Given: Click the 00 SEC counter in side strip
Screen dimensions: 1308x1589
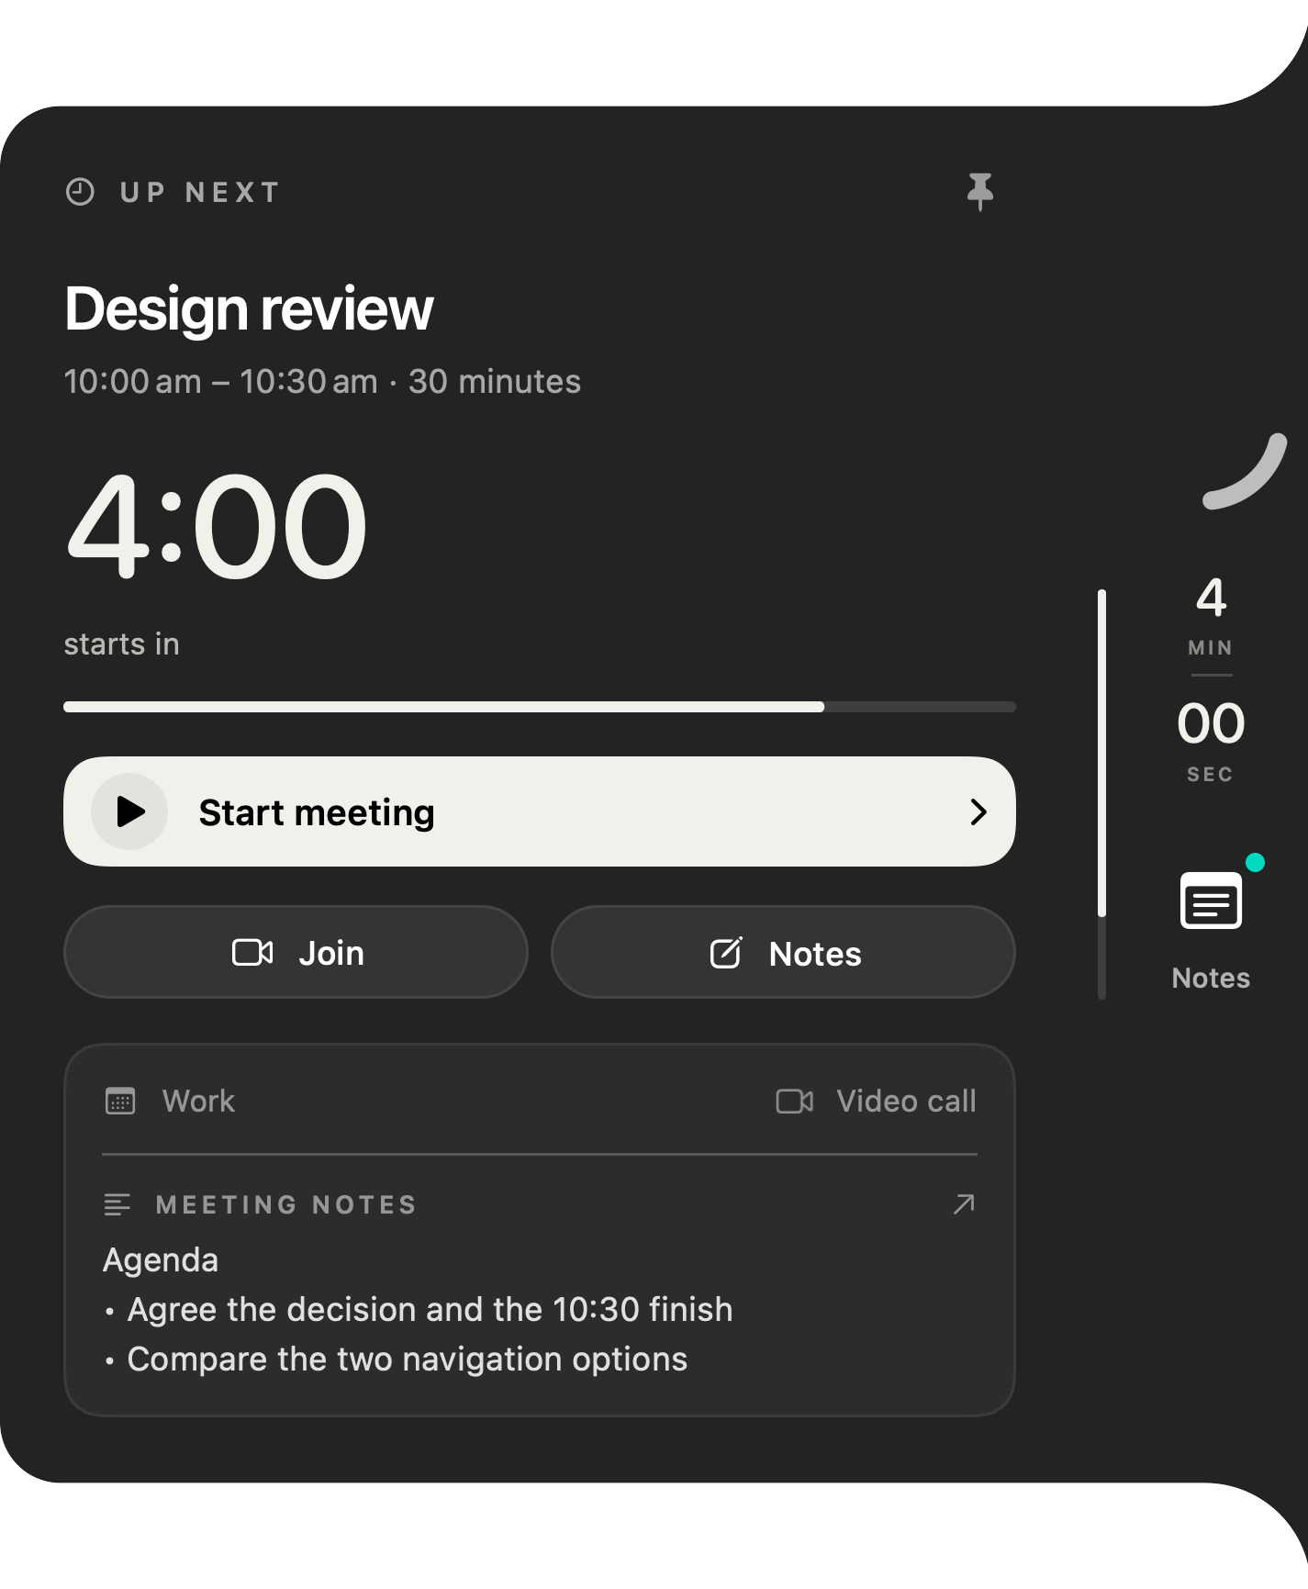Looking at the screenshot, I should [x=1211, y=742].
